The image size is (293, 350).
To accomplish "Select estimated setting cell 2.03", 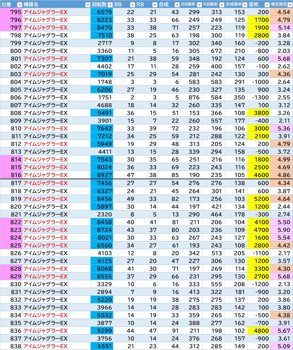I will (x=281, y=51).
